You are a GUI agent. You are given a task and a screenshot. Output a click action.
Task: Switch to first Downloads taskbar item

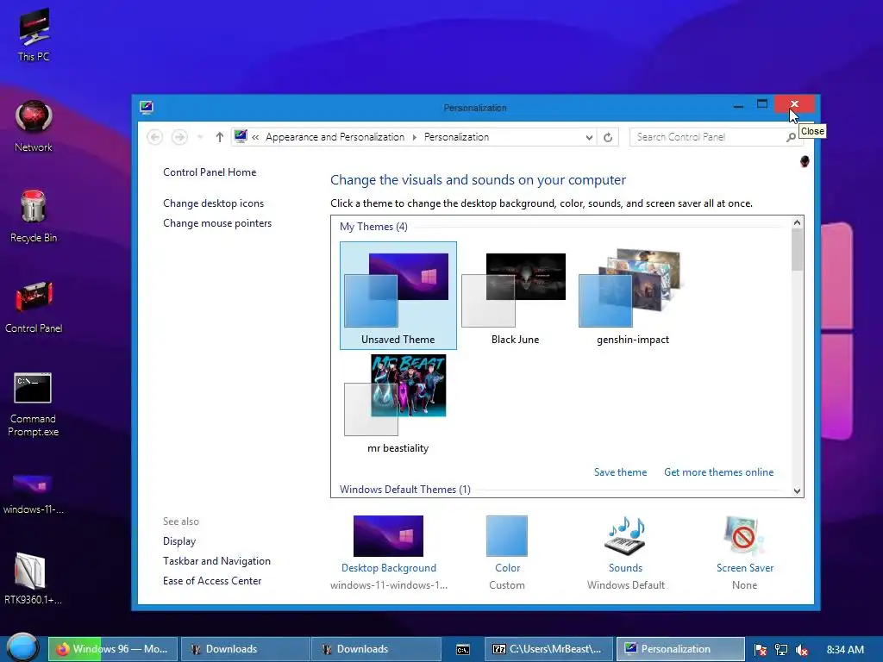tap(244, 649)
